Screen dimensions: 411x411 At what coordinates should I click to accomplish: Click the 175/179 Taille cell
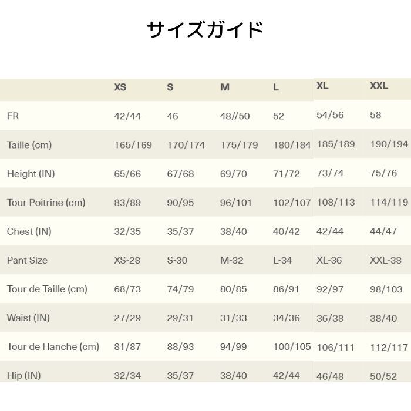[239, 145]
